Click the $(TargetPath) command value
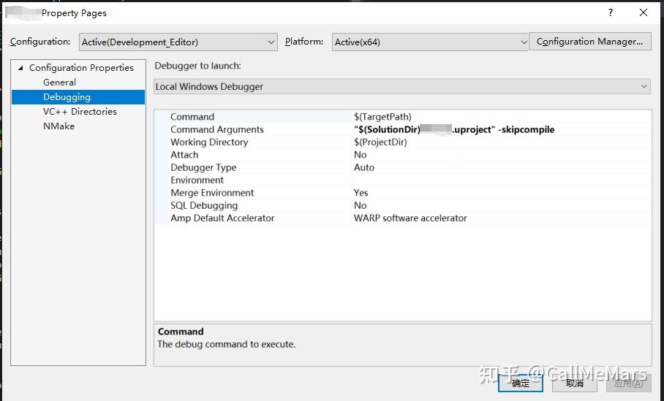 point(382,117)
